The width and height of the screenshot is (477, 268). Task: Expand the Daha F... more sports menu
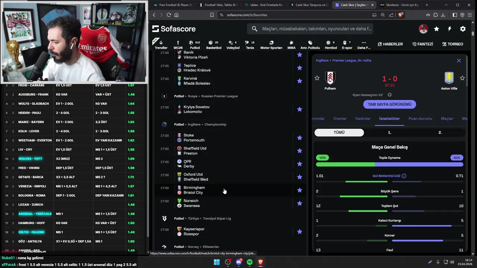[364, 45]
